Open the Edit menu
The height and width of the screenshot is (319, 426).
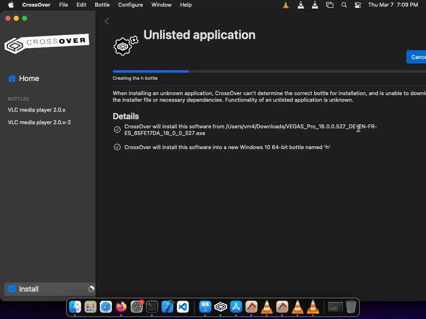click(81, 5)
